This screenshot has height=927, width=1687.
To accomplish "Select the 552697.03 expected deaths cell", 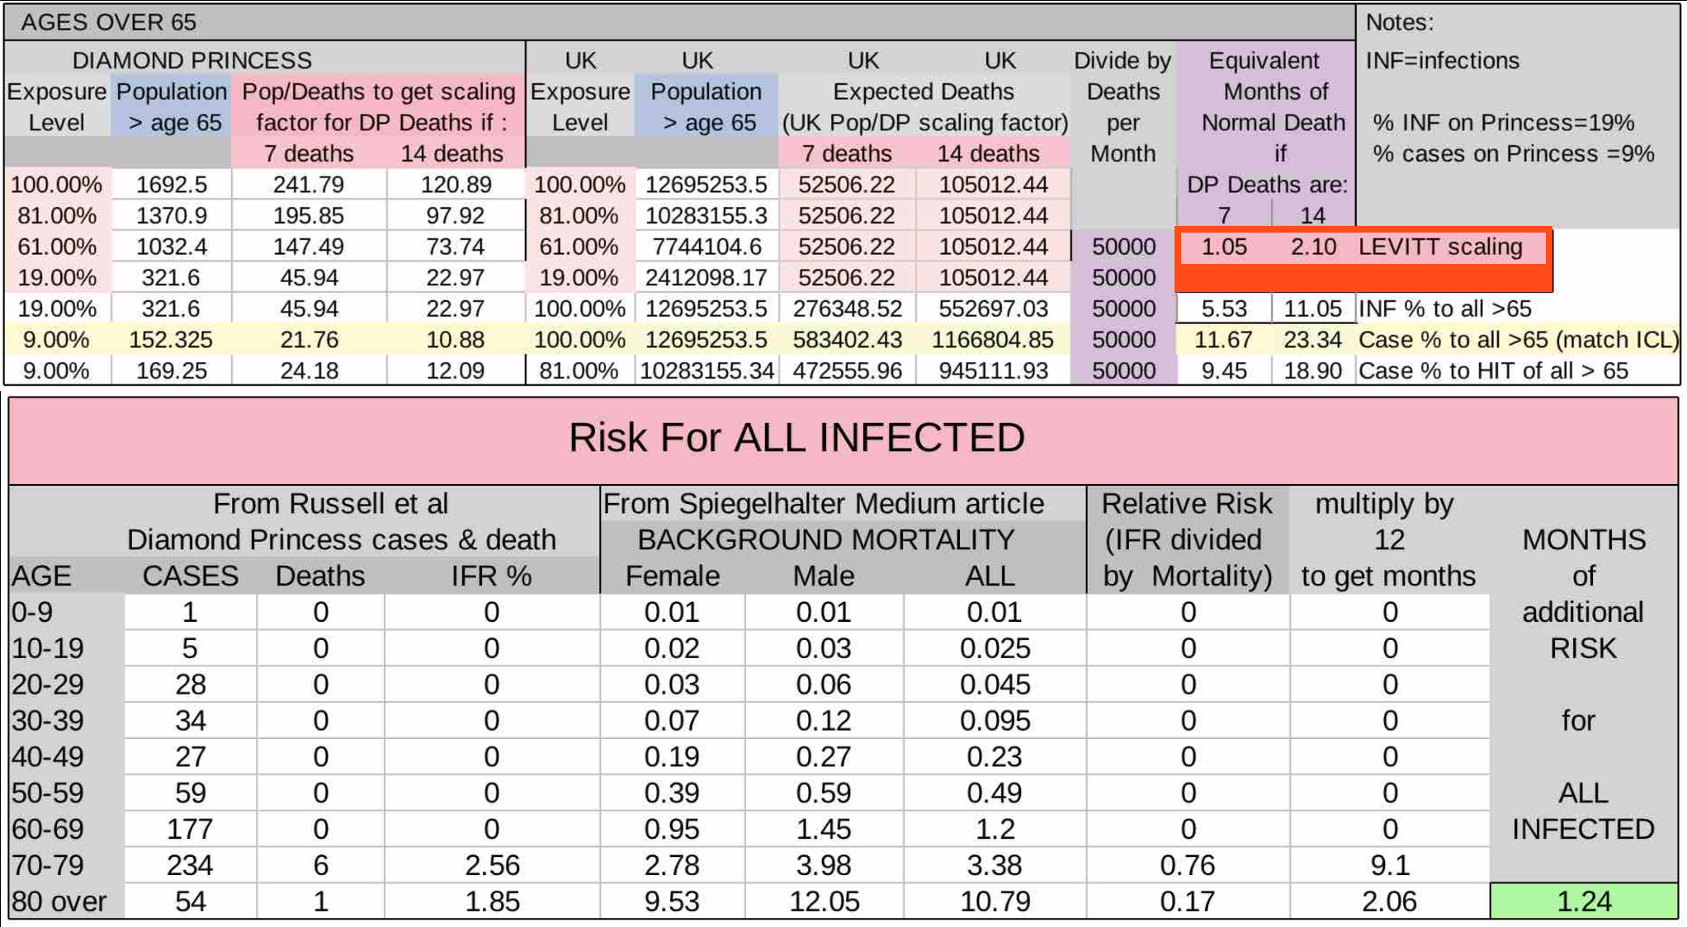I will click(993, 308).
